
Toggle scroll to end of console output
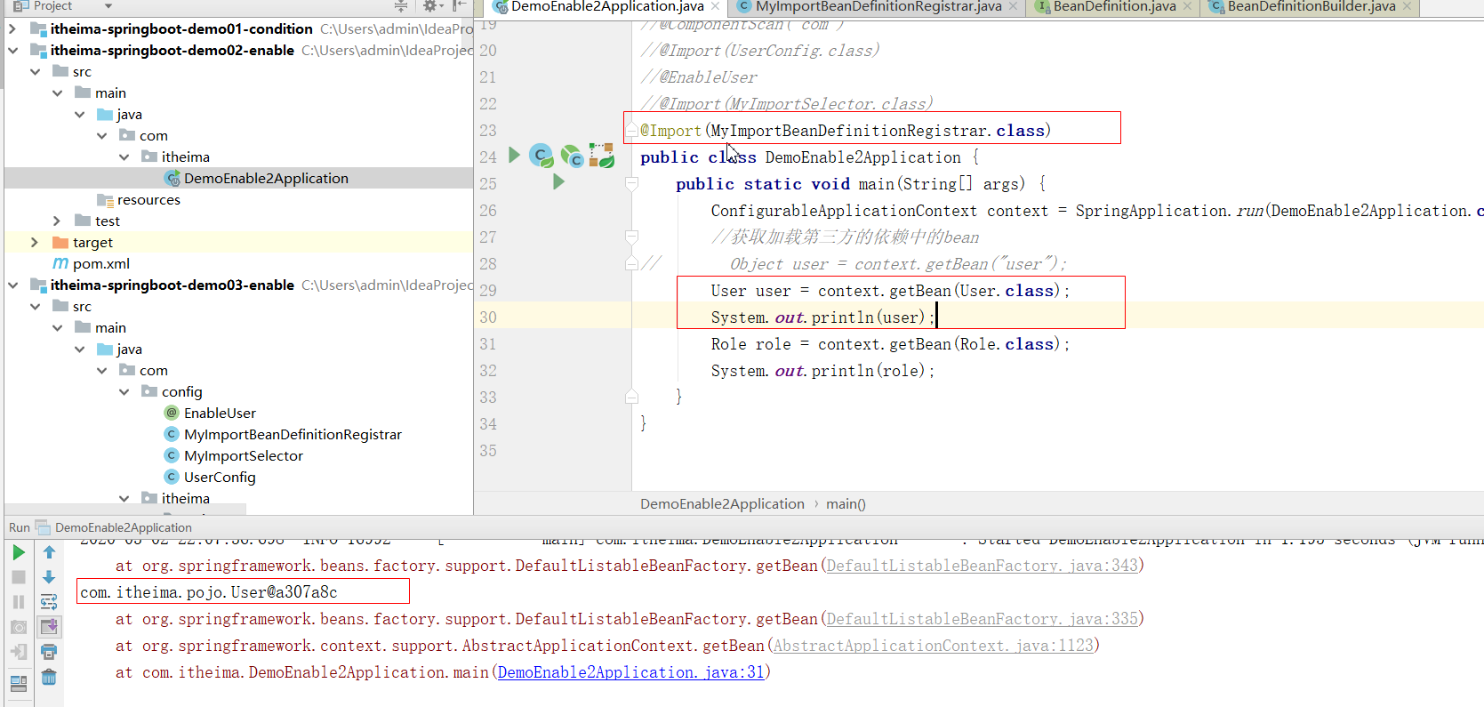click(x=49, y=627)
